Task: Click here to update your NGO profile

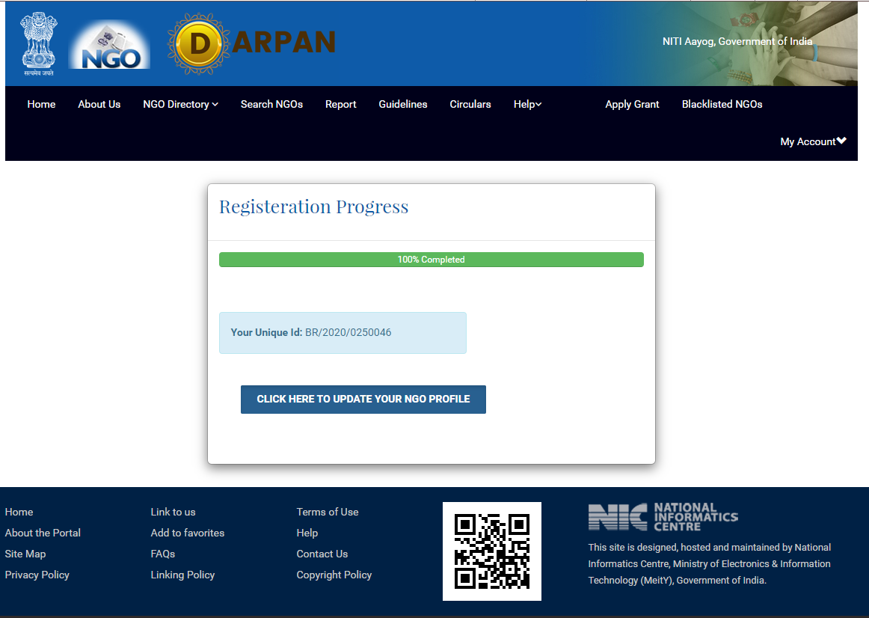Action: point(363,399)
